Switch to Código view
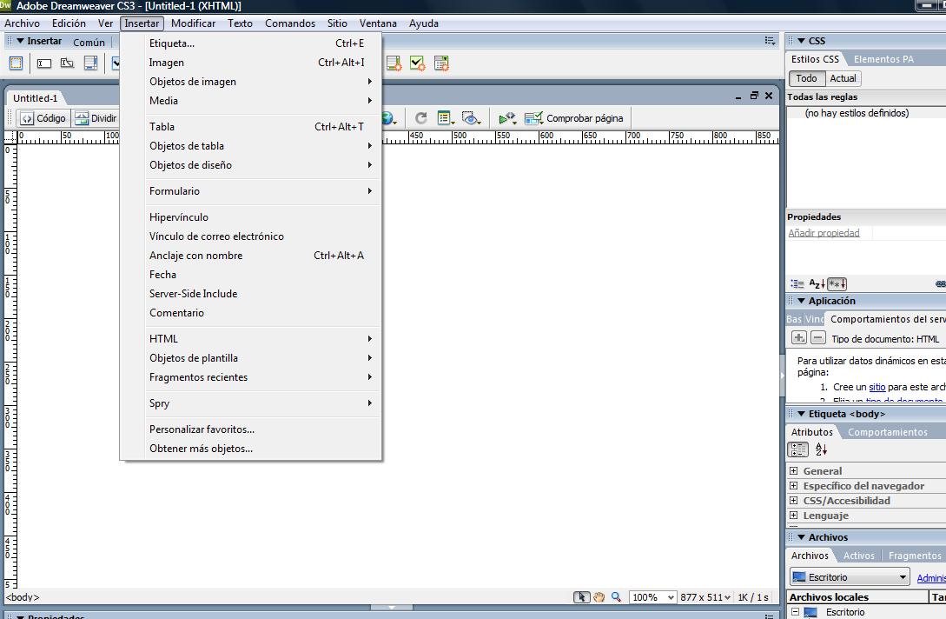The height and width of the screenshot is (619, 946). tap(43, 117)
